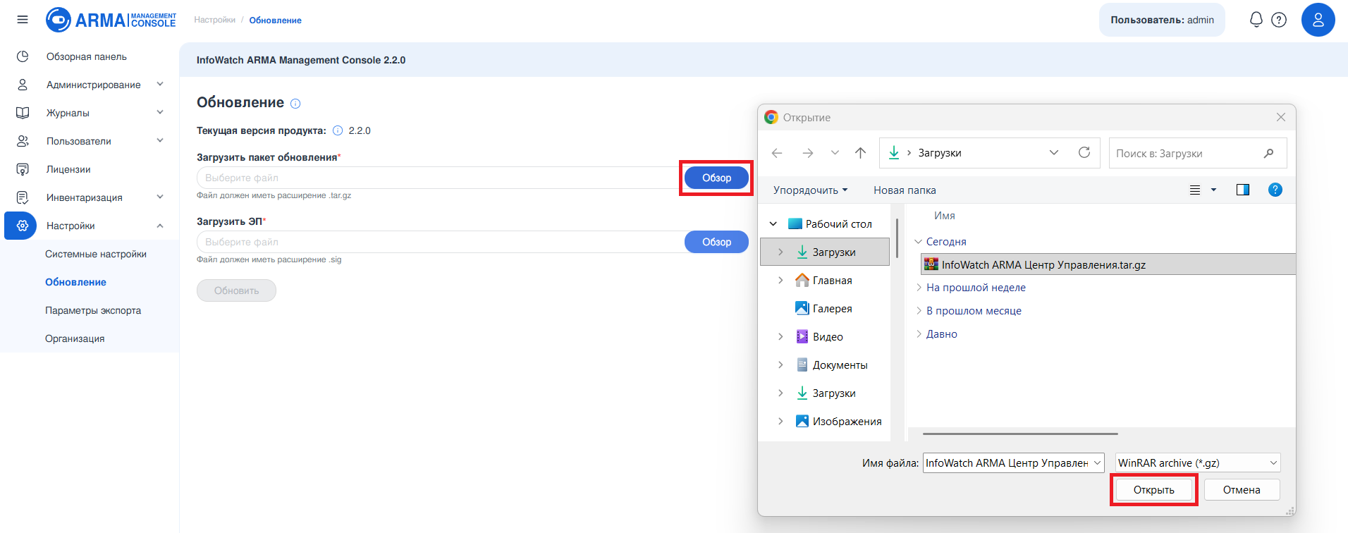Open Обновление submenu item

tap(75, 282)
